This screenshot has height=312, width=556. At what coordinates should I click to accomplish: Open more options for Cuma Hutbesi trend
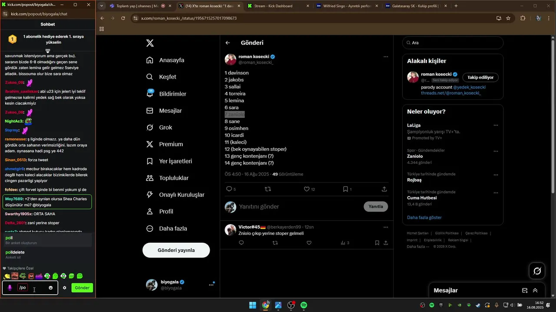(x=496, y=192)
